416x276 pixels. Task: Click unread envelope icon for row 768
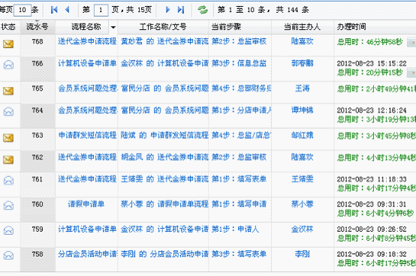pos(8,44)
